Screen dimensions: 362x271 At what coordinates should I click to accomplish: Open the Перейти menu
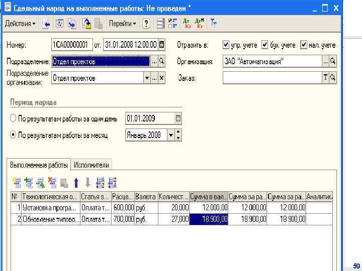click(x=123, y=24)
